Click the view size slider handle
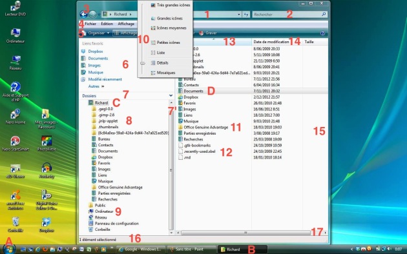This screenshot has width=407, height=254. tap(143, 63)
